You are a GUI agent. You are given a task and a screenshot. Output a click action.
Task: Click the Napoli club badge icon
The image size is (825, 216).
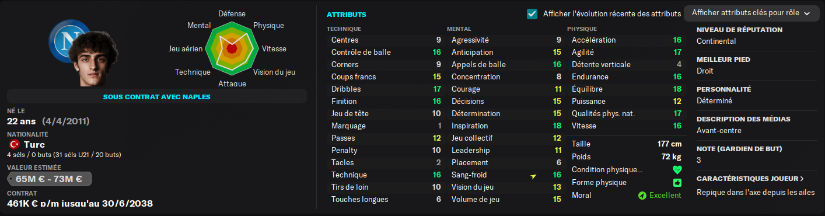coord(69,39)
